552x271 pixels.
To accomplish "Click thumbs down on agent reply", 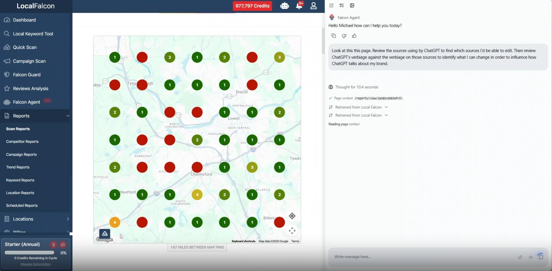I will (344, 36).
